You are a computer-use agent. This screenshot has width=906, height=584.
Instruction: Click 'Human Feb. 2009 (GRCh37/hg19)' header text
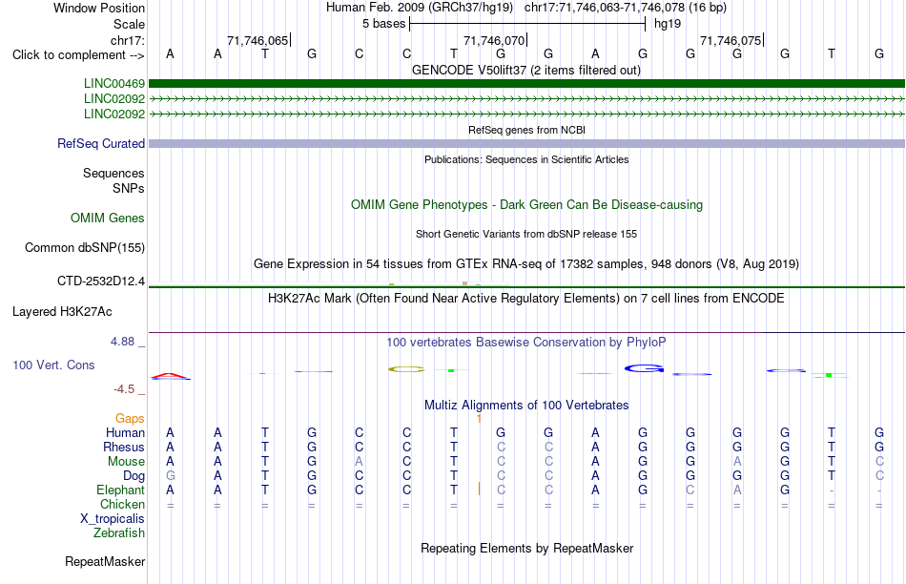click(420, 8)
